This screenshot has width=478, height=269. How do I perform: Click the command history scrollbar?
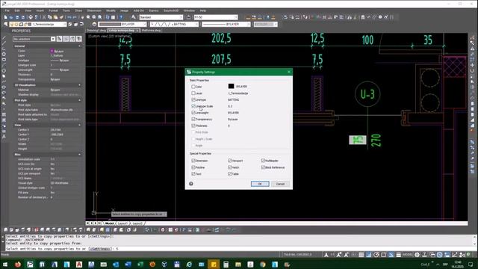[x=475, y=240]
